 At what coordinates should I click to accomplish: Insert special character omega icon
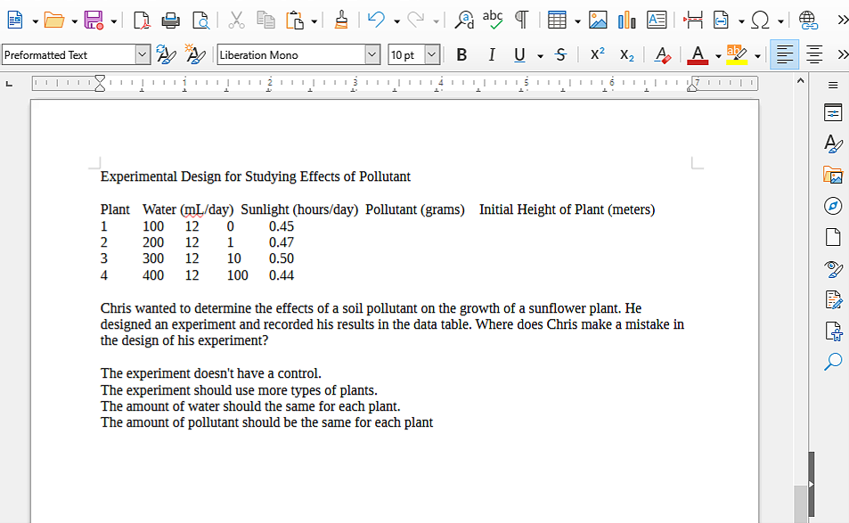[760, 20]
